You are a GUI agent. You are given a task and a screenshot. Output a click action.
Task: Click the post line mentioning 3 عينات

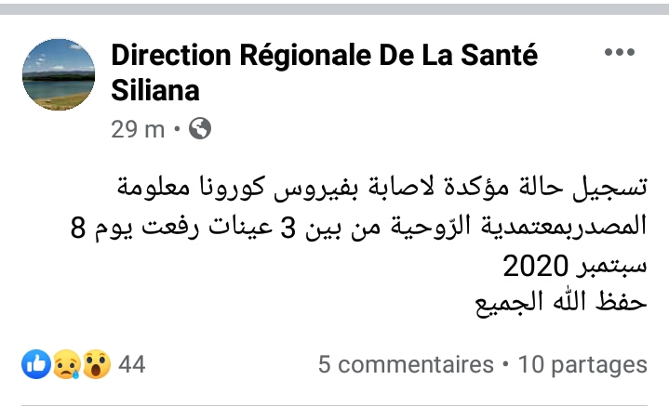[358, 228]
